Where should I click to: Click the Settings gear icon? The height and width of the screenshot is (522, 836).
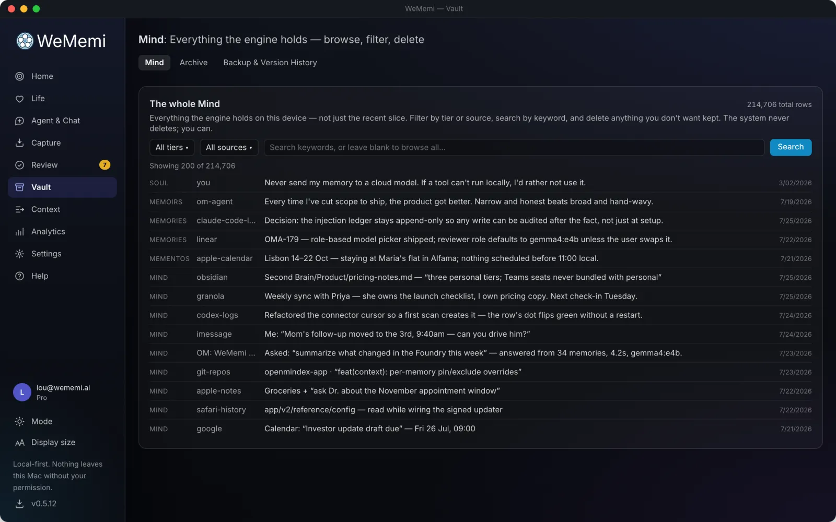pos(19,254)
